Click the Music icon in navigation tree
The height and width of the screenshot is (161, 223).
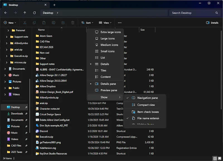(x=10, y=75)
